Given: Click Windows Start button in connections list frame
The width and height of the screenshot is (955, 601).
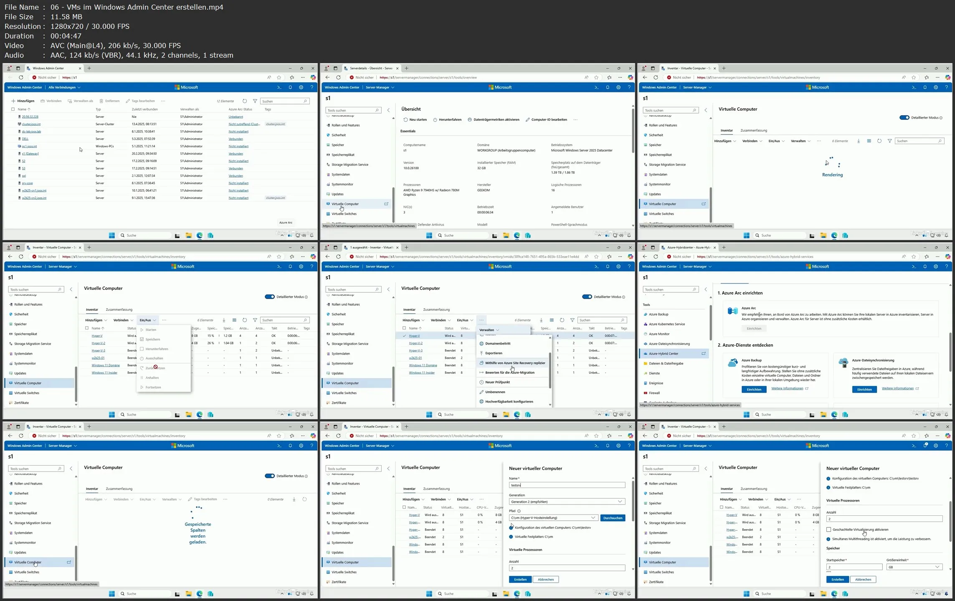Looking at the screenshot, I should [x=112, y=236].
